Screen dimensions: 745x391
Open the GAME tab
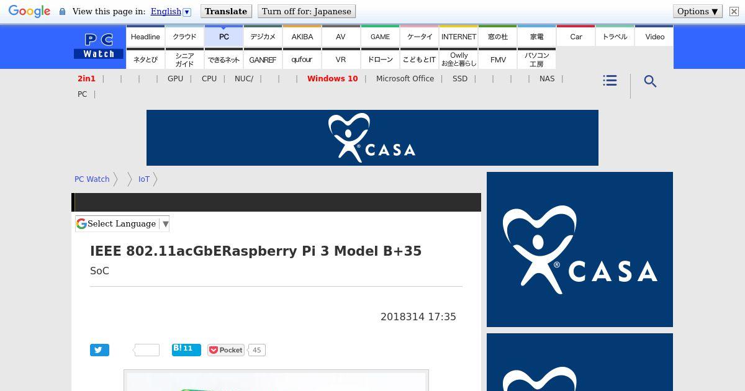pyautogui.click(x=380, y=37)
